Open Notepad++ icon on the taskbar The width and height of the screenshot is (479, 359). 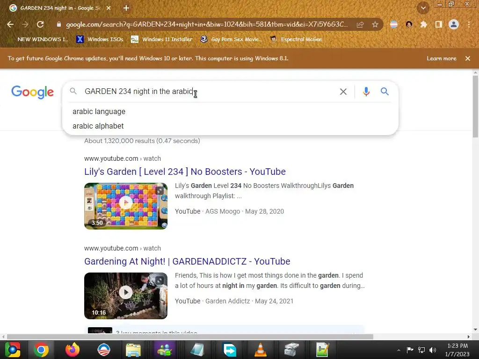pyautogui.click(x=322, y=350)
